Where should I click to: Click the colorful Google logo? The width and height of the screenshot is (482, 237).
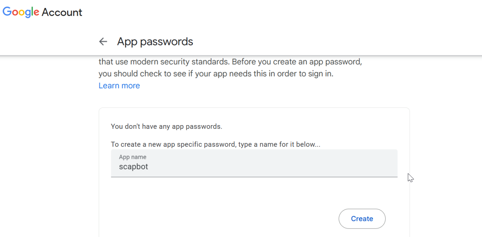(21, 12)
